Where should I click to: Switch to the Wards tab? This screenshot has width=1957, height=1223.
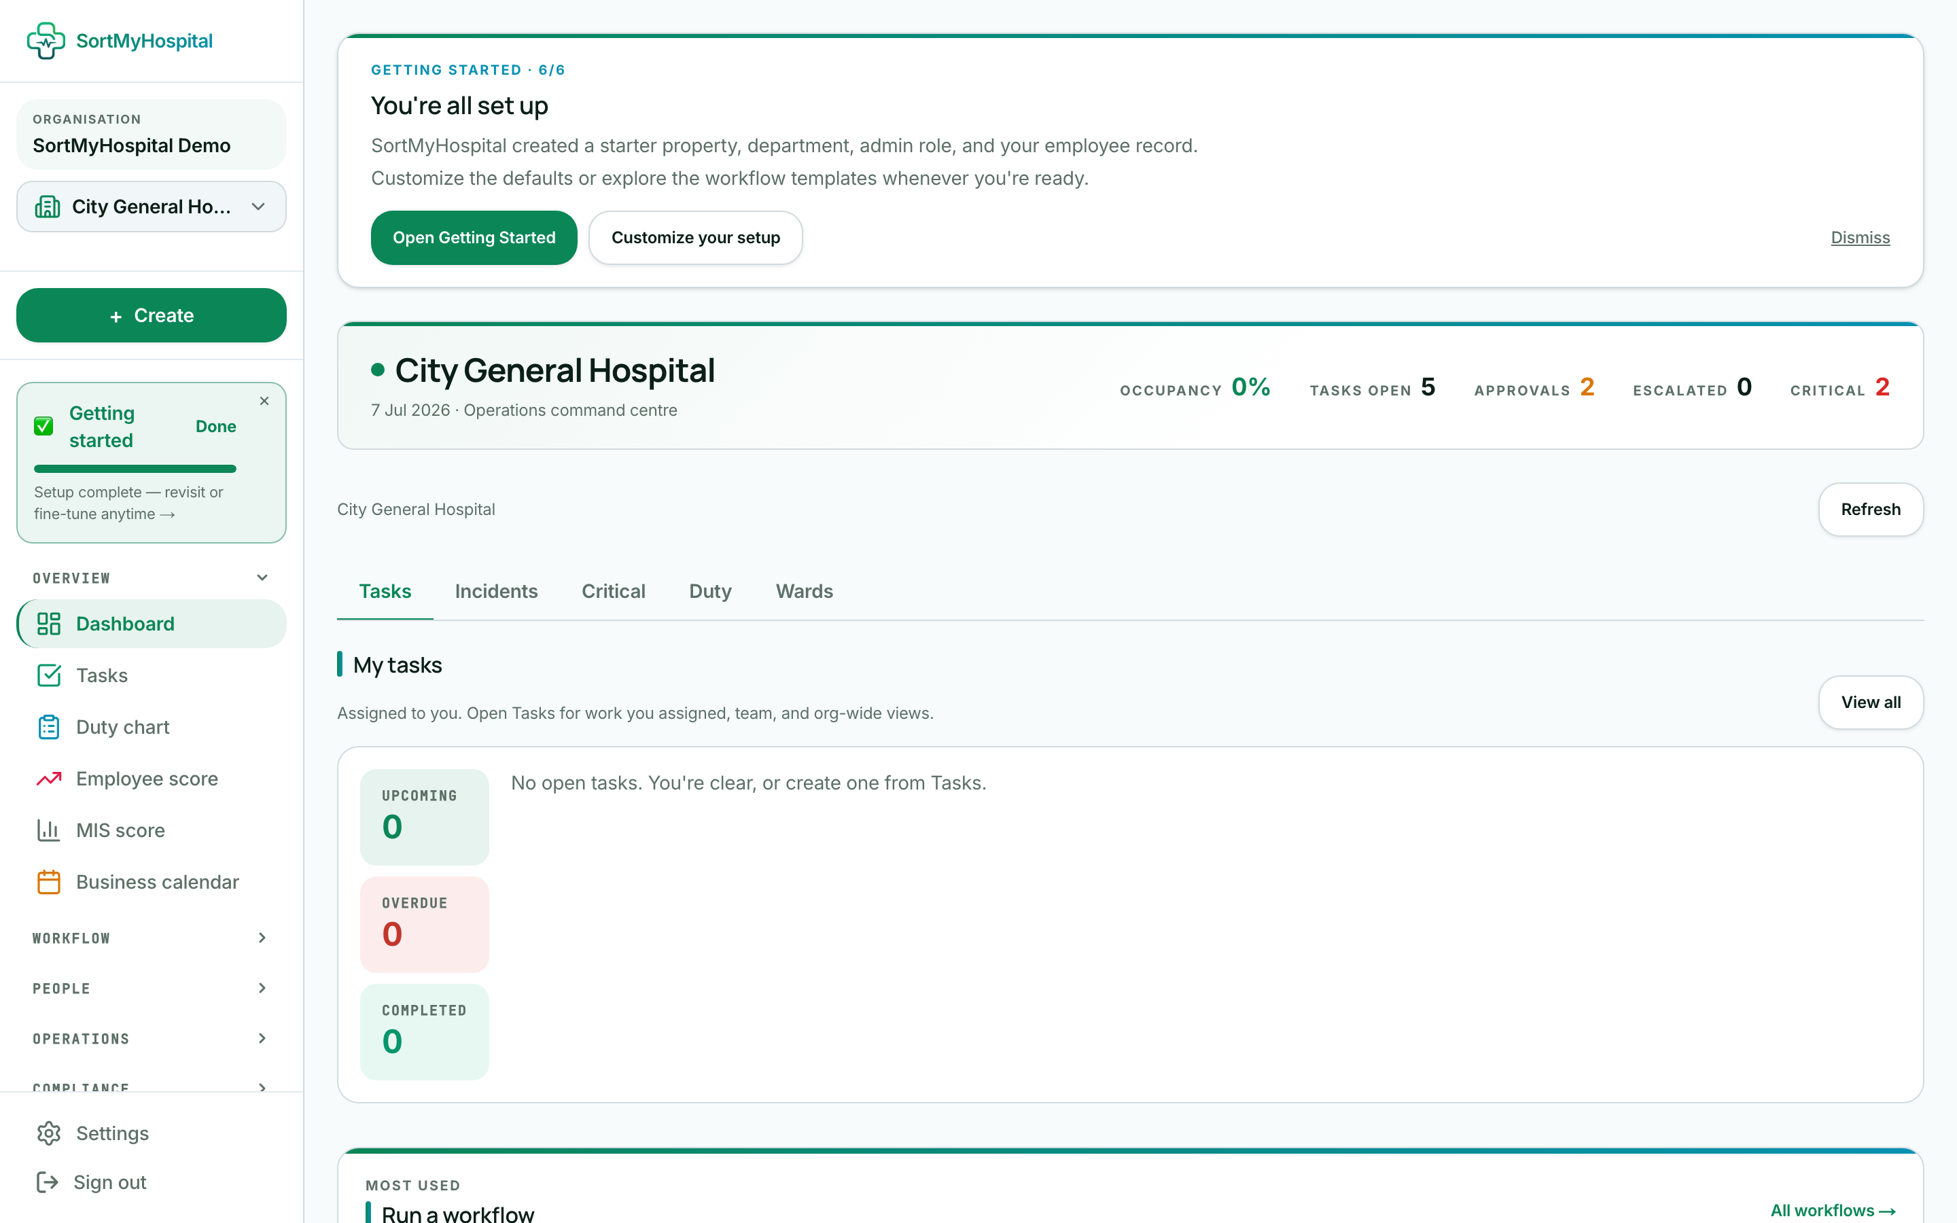coord(804,591)
